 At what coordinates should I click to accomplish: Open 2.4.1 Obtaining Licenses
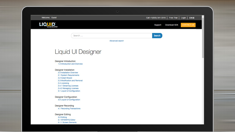[x=68, y=86]
